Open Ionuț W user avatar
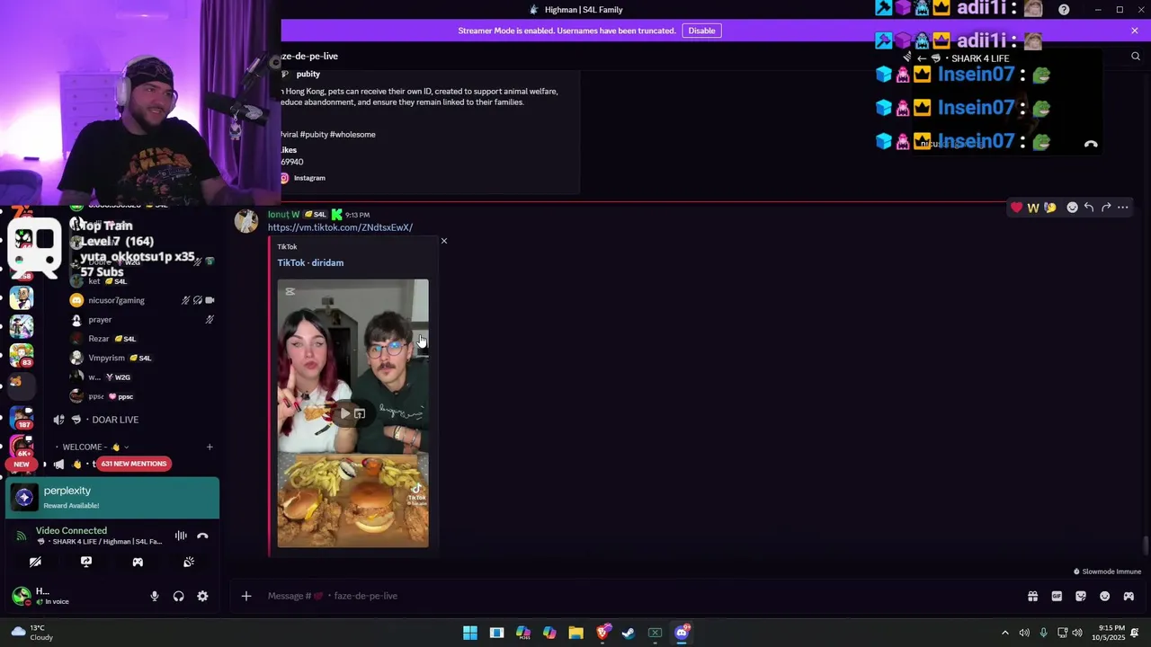The width and height of the screenshot is (1151, 647). (x=245, y=222)
